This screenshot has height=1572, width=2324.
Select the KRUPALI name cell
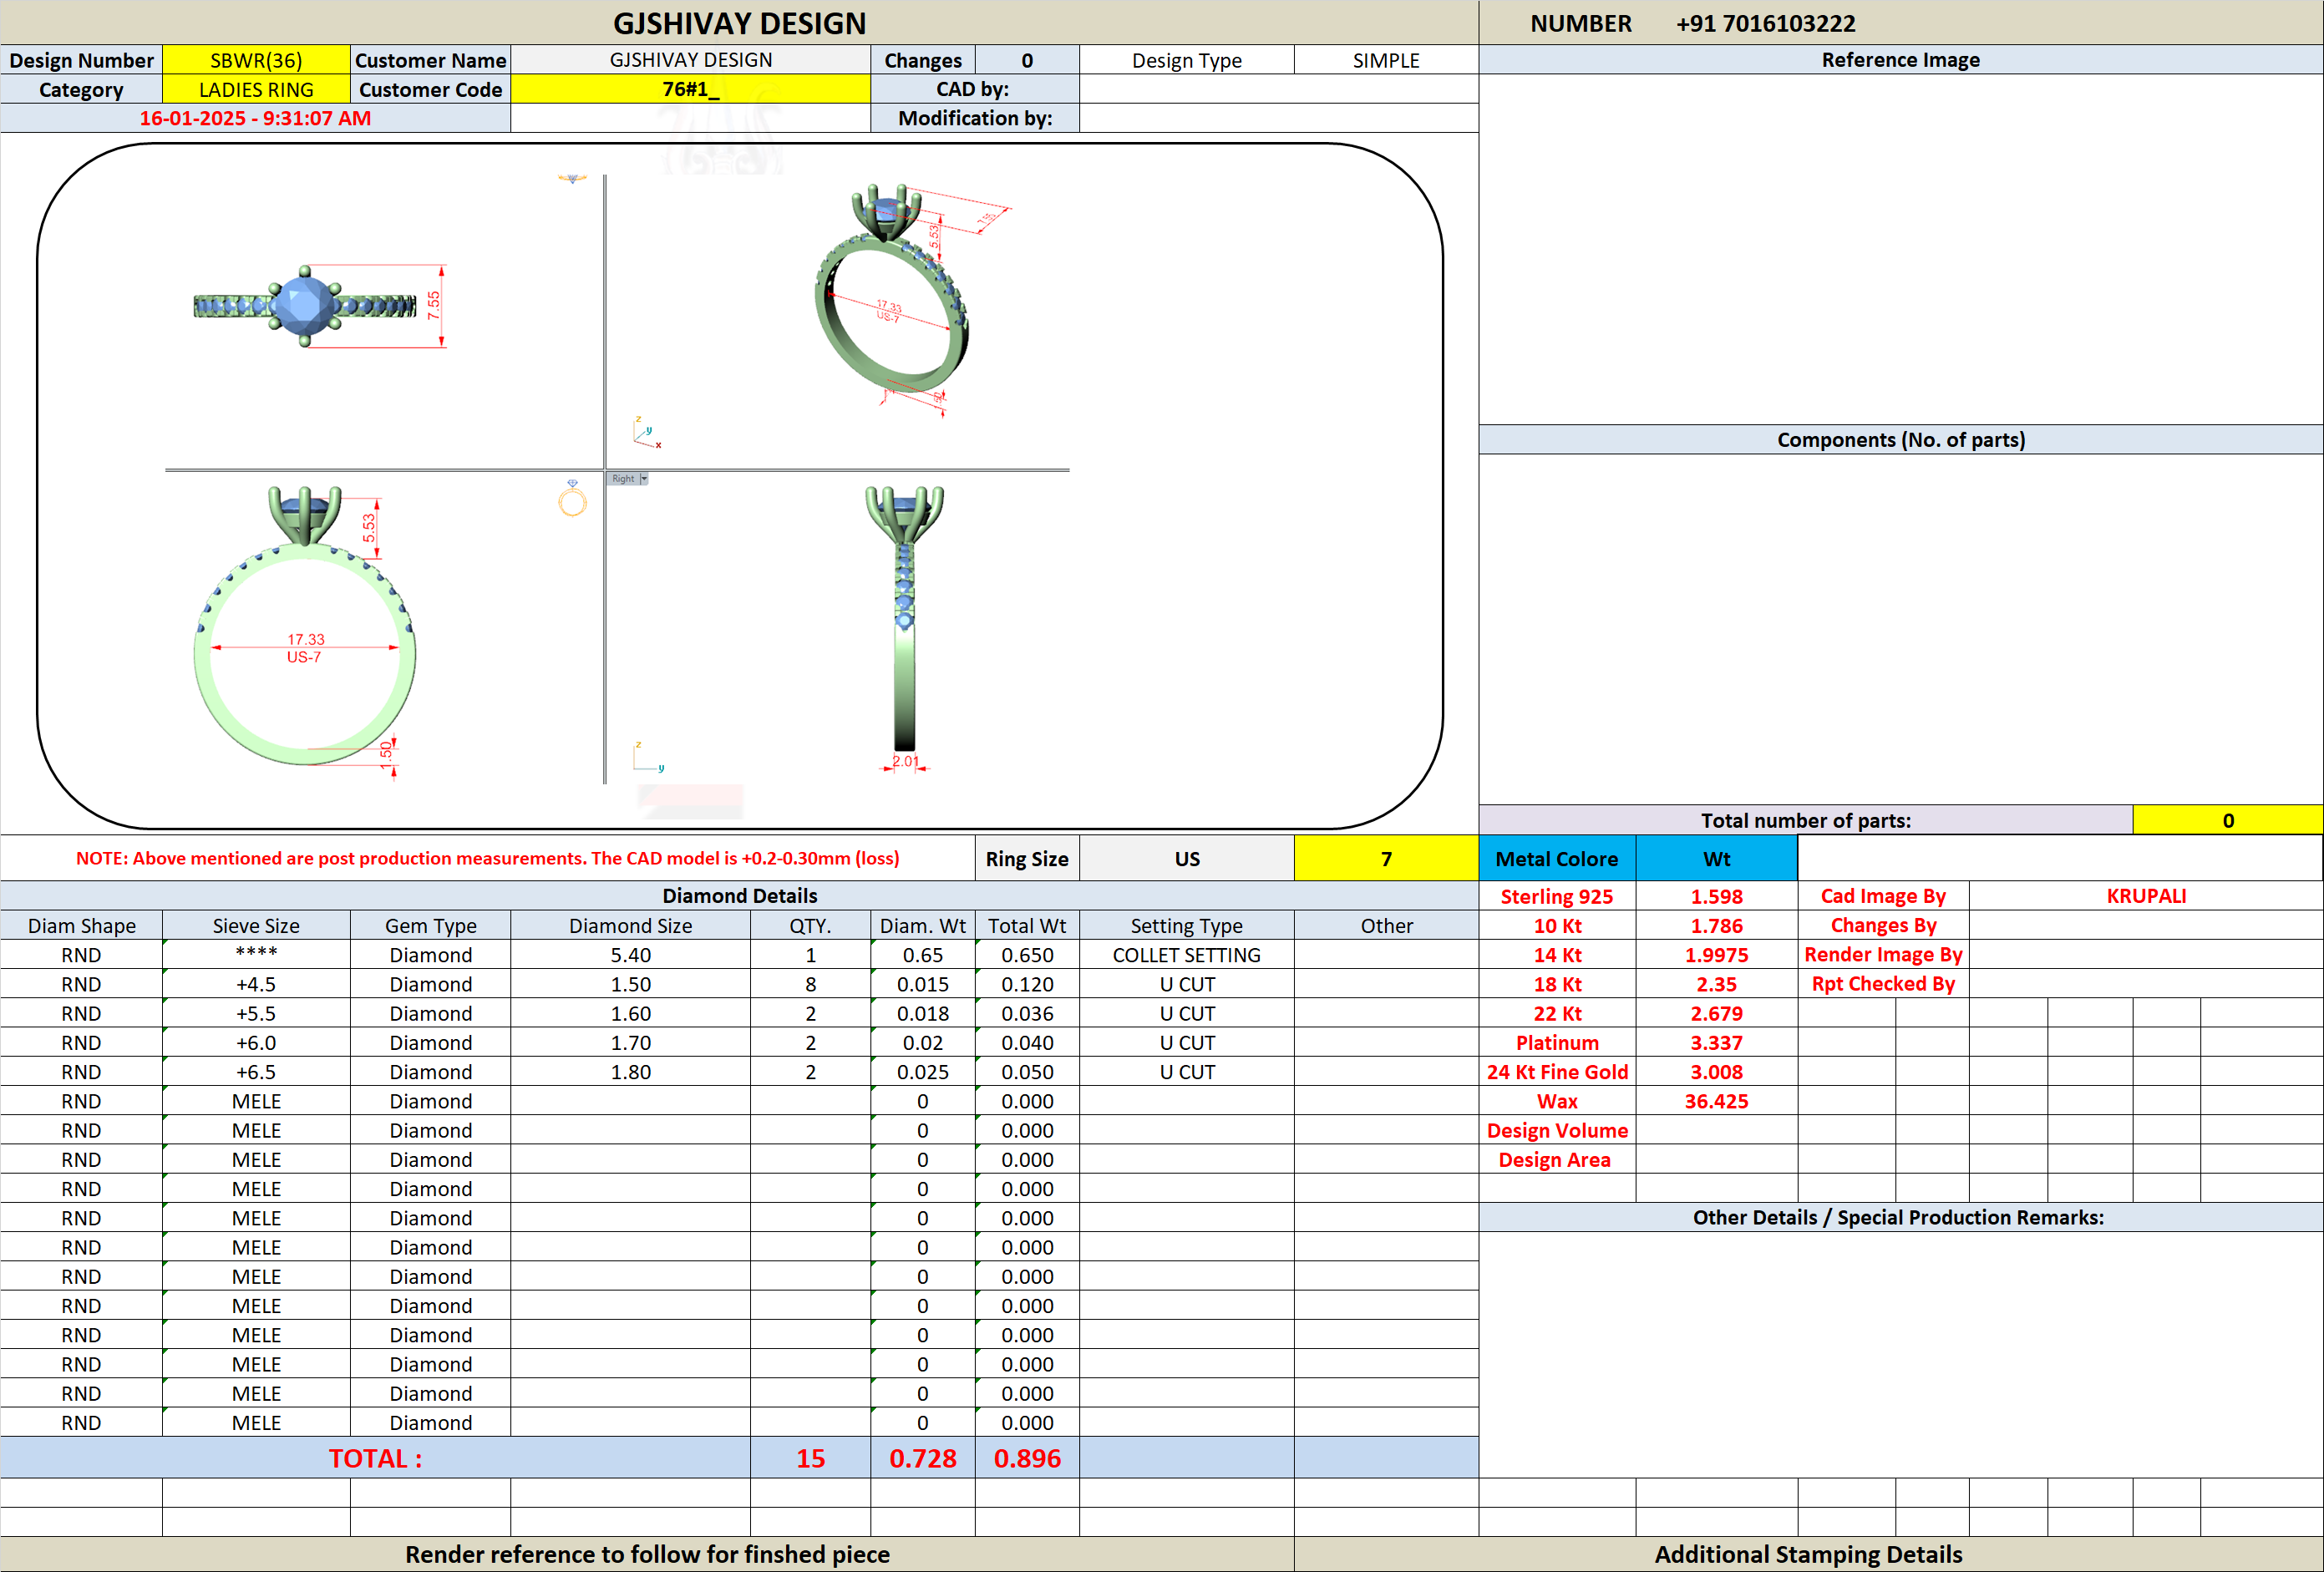click(2146, 896)
